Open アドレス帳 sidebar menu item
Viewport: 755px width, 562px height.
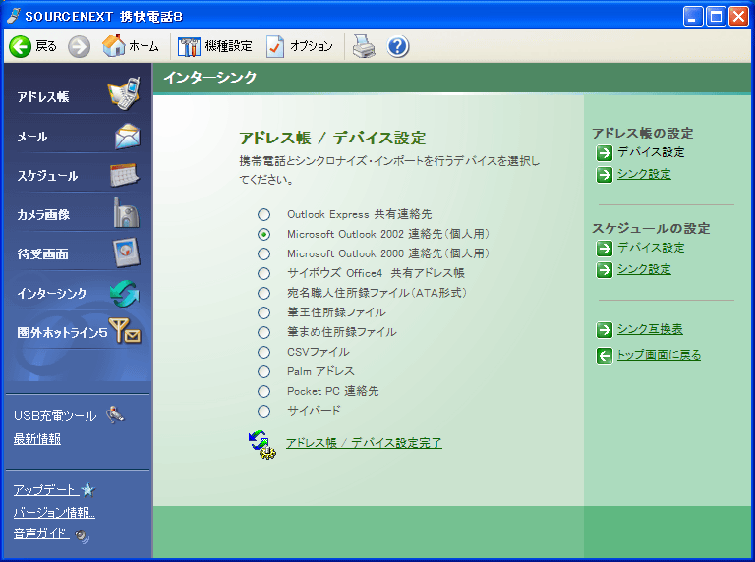click(43, 97)
